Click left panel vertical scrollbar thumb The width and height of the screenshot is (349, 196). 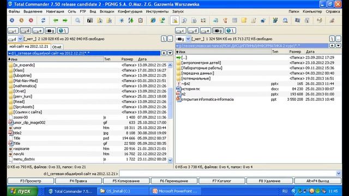click(x=170, y=103)
